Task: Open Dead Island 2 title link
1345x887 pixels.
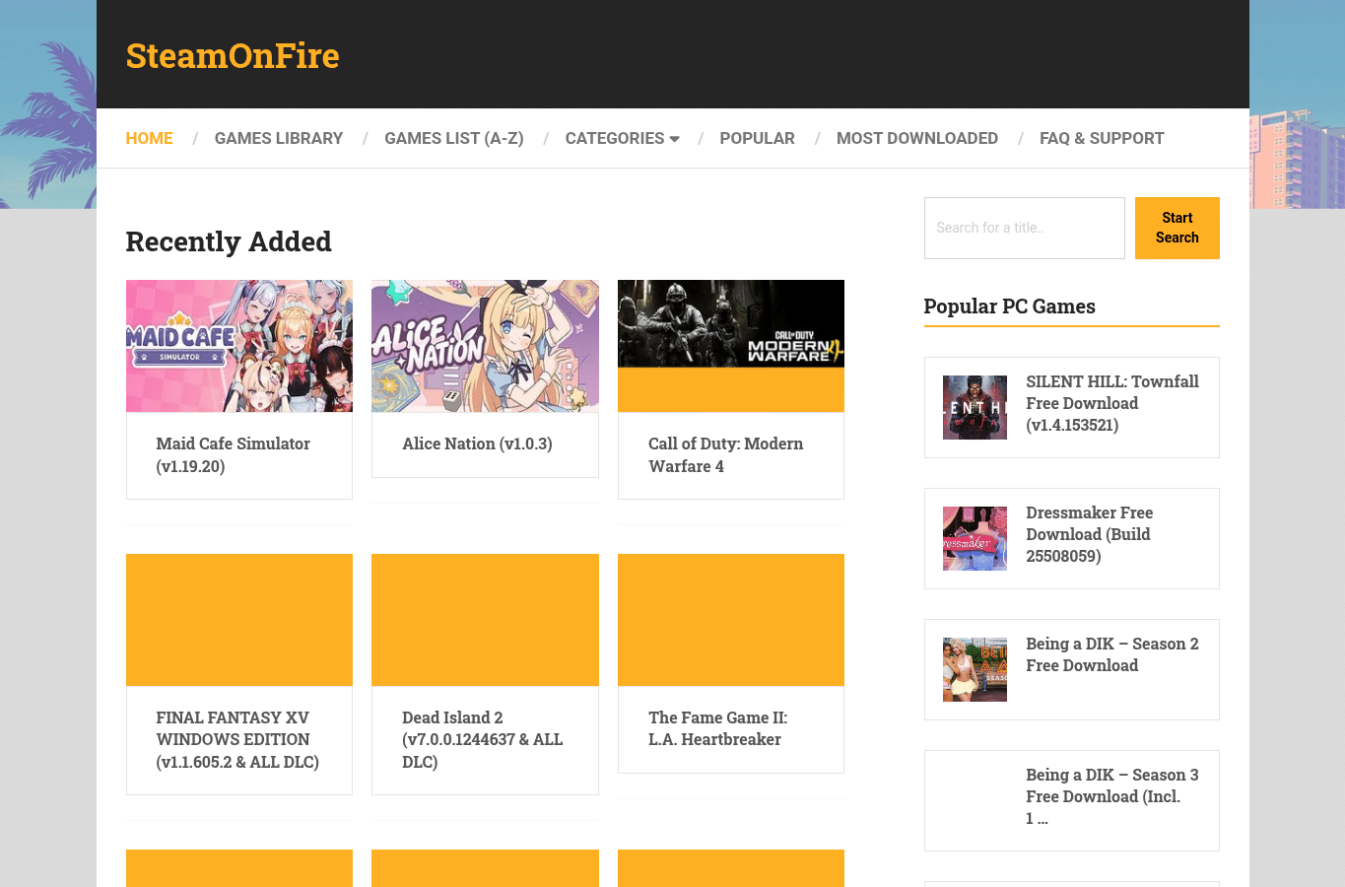Action: click(483, 739)
